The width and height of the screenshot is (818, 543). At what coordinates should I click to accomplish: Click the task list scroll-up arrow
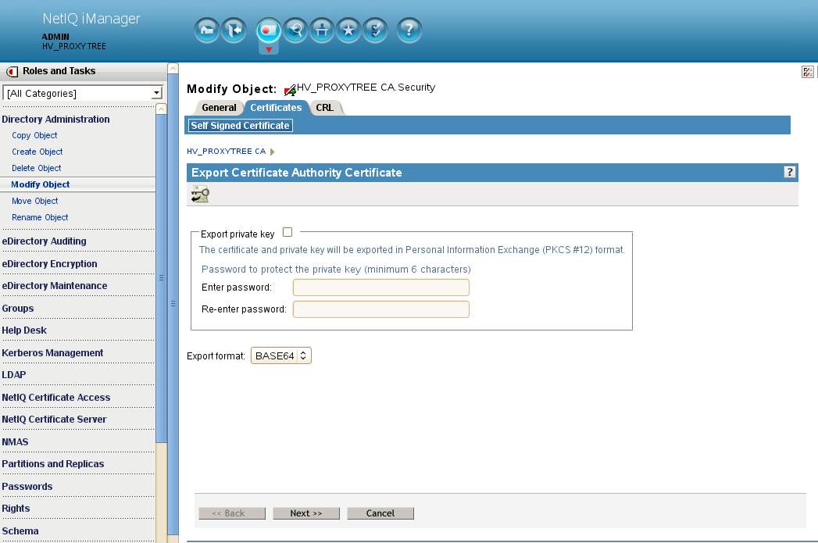(x=161, y=109)
